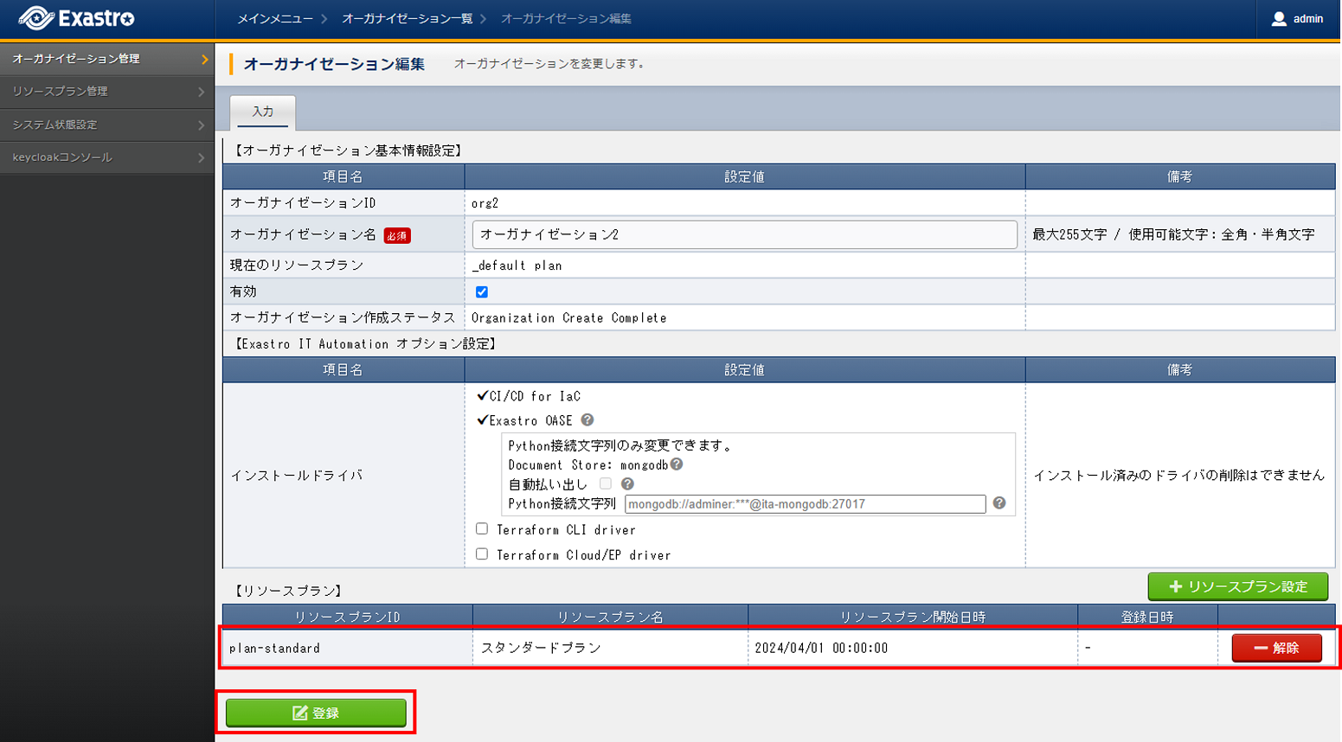The width and height of the screenshot is (1342, 742).
Task: Go to オーガナイゼーション一覧 breadcrumb
Action: (408, 19)
